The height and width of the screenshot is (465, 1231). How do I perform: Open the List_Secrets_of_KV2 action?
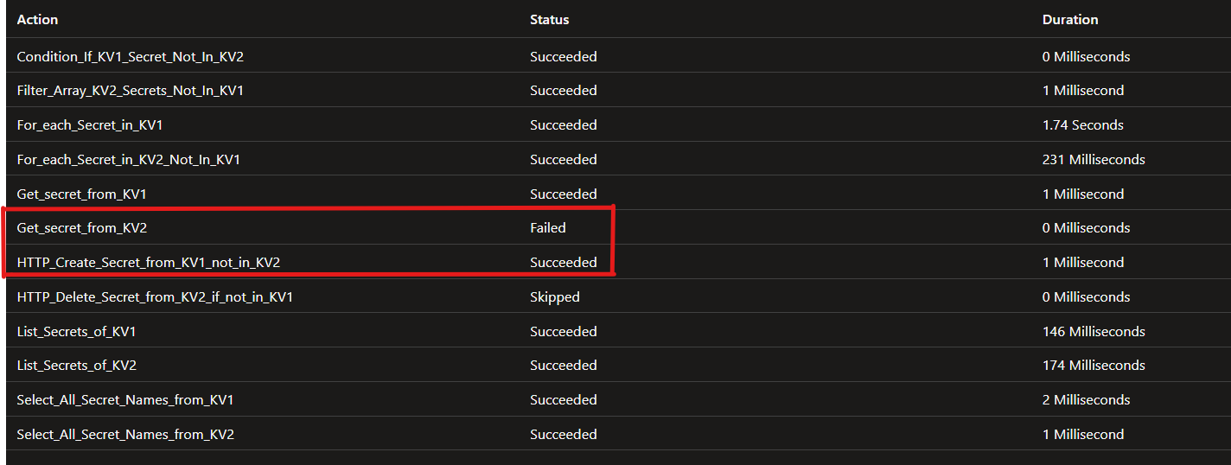pyautogui.click(x=76, y=366)
